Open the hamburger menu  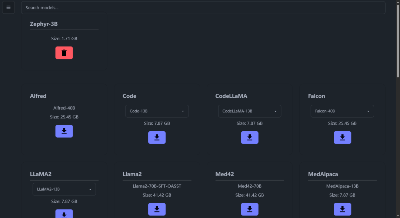coord(9,8)
